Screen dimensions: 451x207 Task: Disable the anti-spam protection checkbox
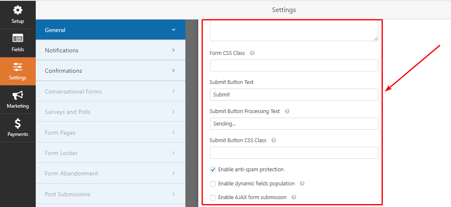(213, 170)
